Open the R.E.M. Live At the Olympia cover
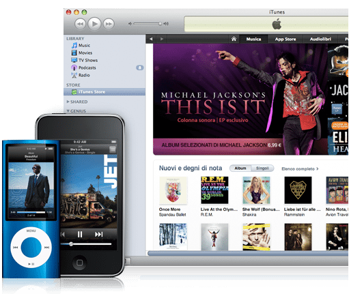Screen dimensions: 349x294 (214, 190)
